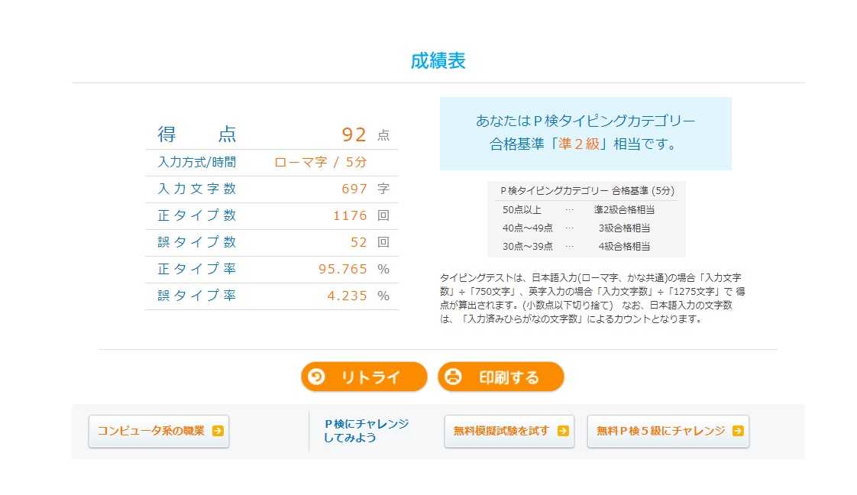The height and width of the screenshot is (495, 857).
Task: Try the 無料模擬試験を試す button
Action: point(509,431)
